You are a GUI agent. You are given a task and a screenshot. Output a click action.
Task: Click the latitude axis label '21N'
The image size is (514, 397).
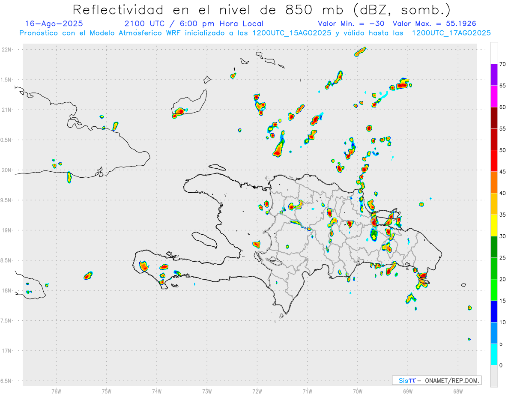point(7,110)
